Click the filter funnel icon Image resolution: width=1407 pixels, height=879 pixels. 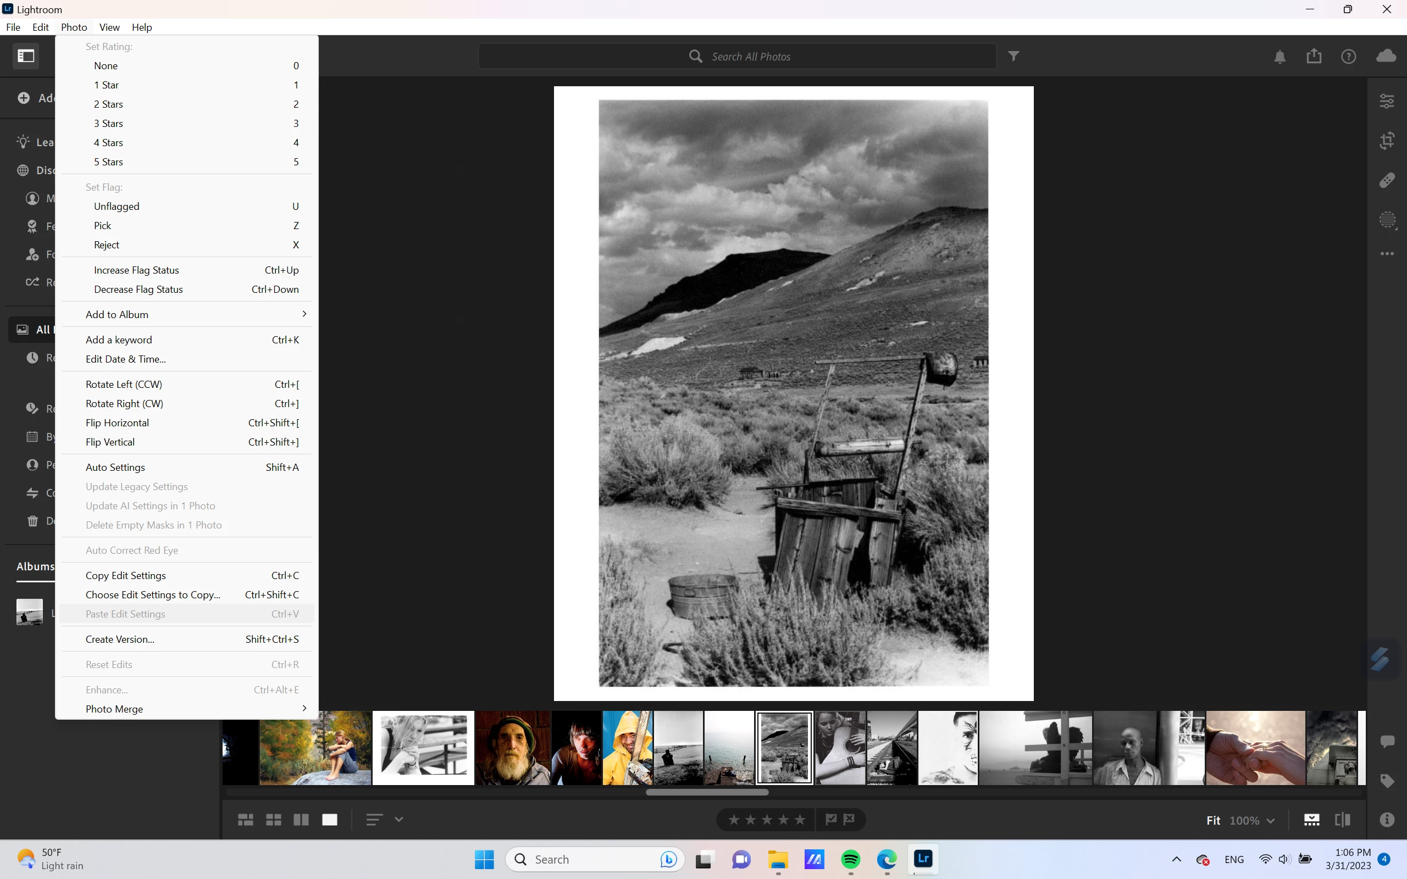coord(1013,57)
